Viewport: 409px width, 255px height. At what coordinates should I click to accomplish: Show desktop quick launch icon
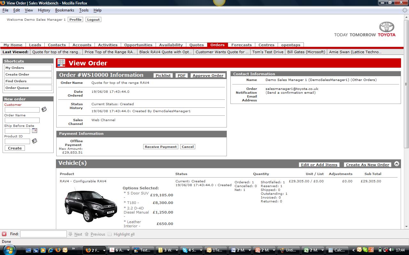(28, 250)
